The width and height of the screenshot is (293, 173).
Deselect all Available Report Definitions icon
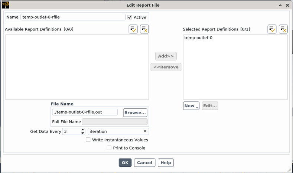point(144,29)
